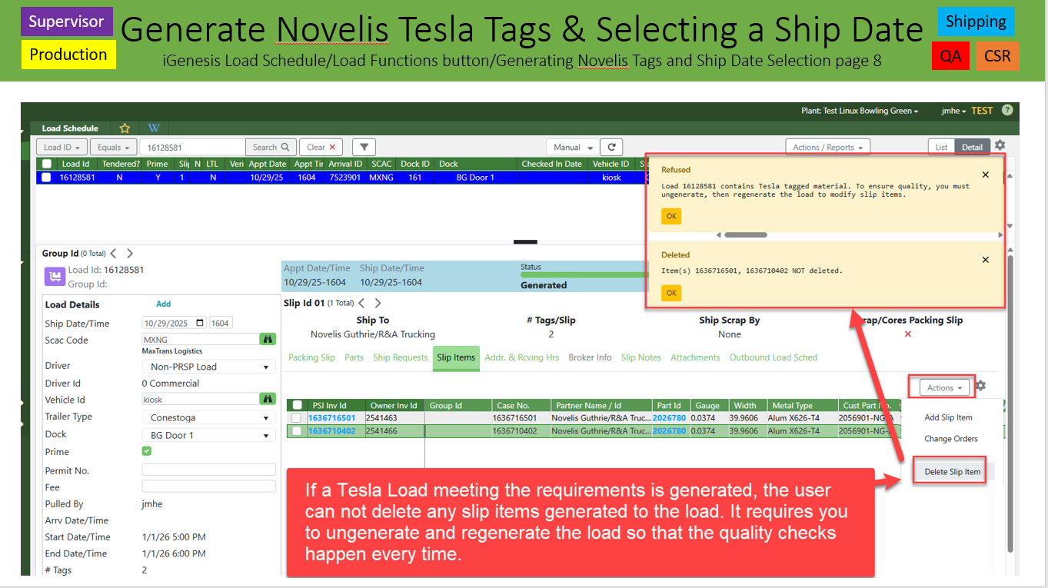The height and width of the screenshot is (588, 1048).
Task: Open the Slip Notes tab
Action: (x=640, y=357)
